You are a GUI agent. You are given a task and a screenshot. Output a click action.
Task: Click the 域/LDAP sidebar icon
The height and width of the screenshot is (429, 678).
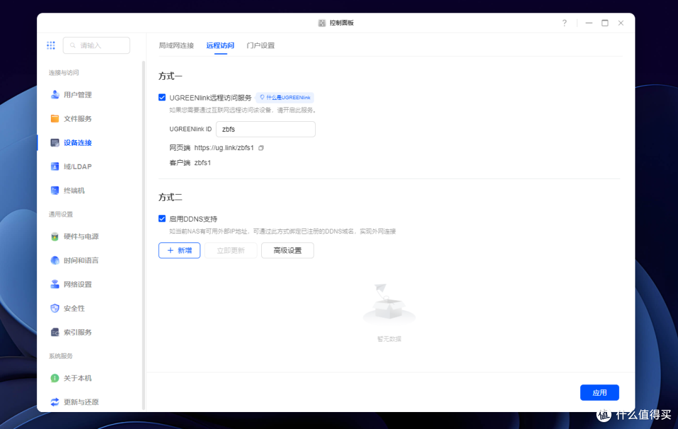55,166
